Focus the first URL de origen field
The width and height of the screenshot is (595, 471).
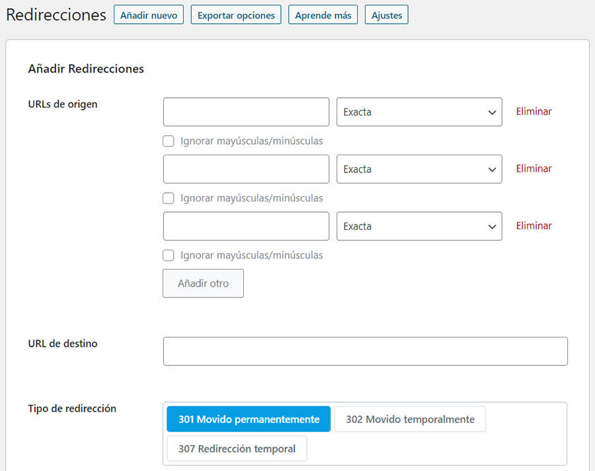(245, 112)
